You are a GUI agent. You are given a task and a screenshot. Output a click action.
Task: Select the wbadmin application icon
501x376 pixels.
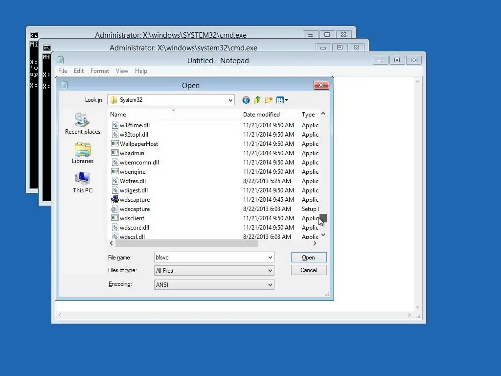click(x=115, y=153)
